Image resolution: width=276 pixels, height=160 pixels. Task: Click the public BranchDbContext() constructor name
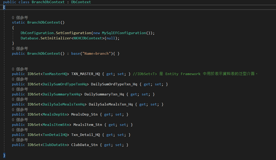pos(44,54)
